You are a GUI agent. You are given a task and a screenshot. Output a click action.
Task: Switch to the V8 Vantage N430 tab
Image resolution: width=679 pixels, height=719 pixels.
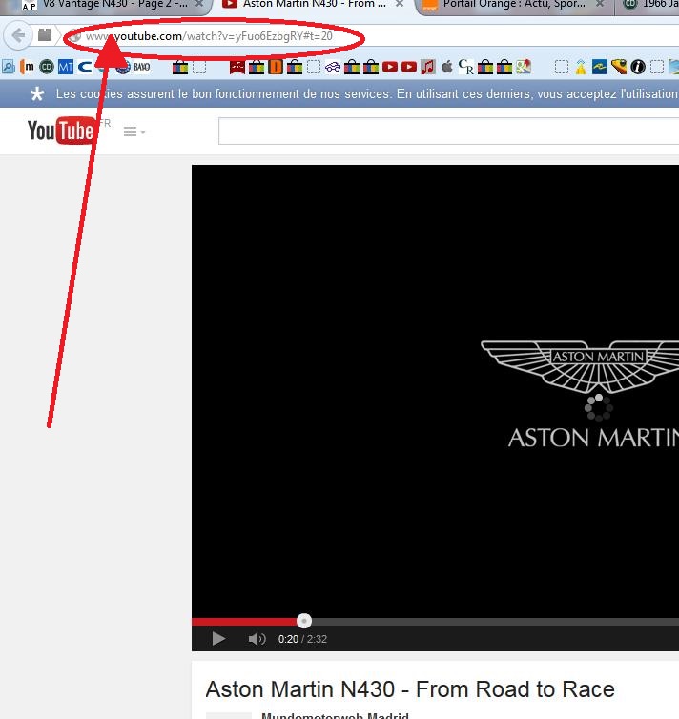click(x=113, y=5)
